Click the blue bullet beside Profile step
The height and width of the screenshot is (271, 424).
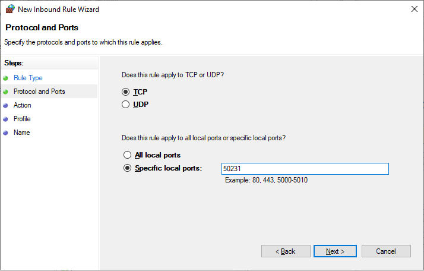tap(6, 119)
